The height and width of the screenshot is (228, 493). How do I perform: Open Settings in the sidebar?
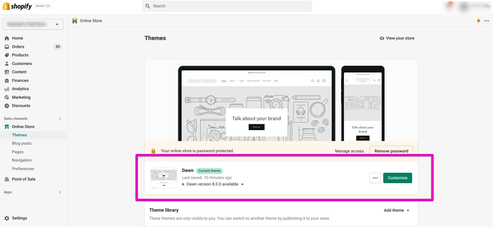click(x=20, y=218)
